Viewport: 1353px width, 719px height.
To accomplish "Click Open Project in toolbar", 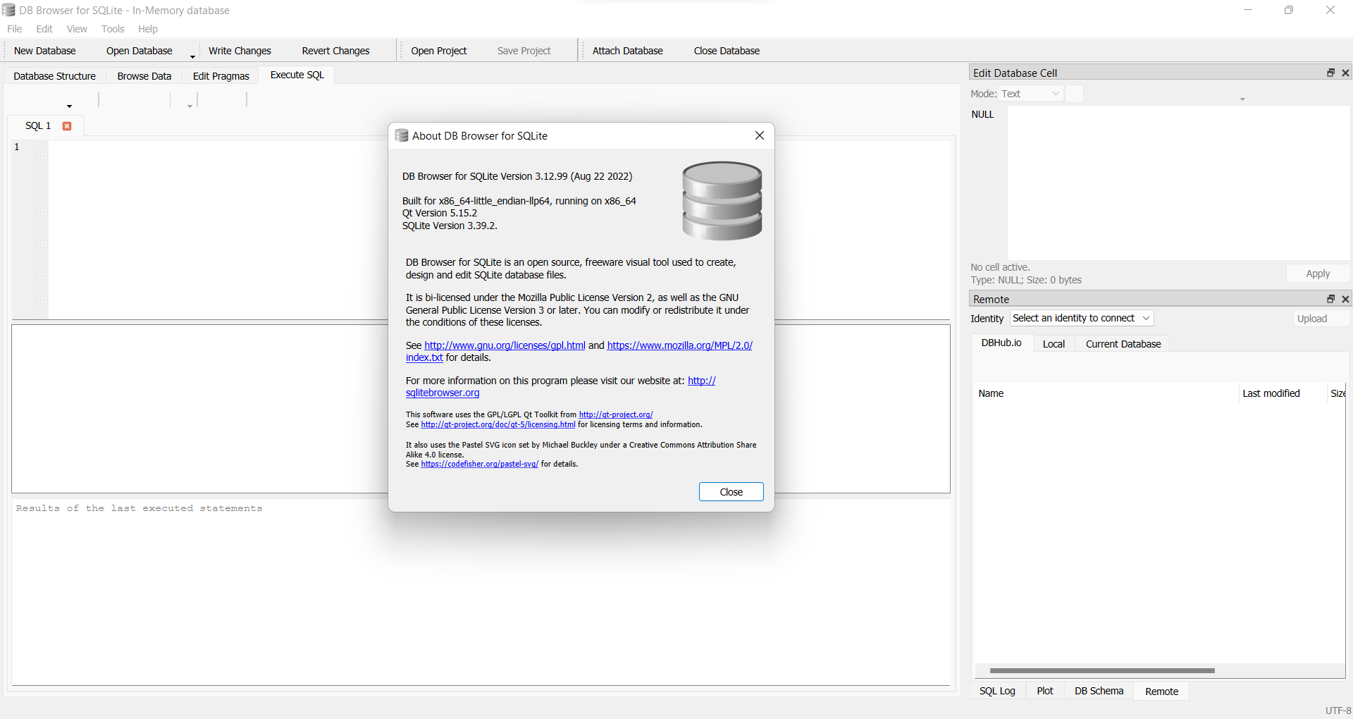I will click(439, 51).
